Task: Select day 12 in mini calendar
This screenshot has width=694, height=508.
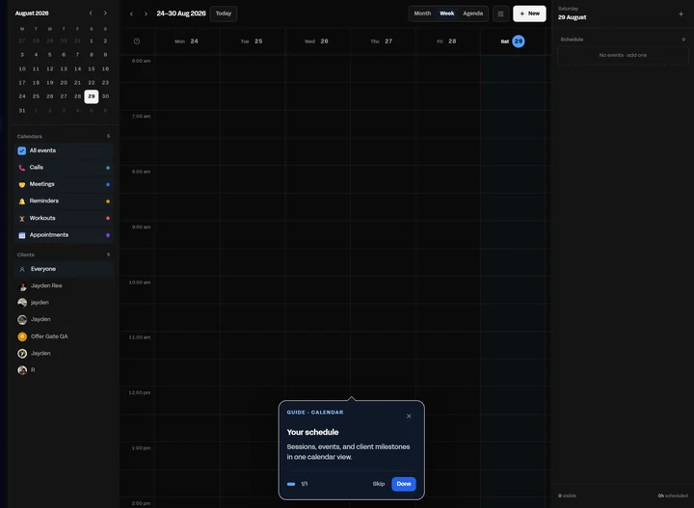Action: point(50,69)
